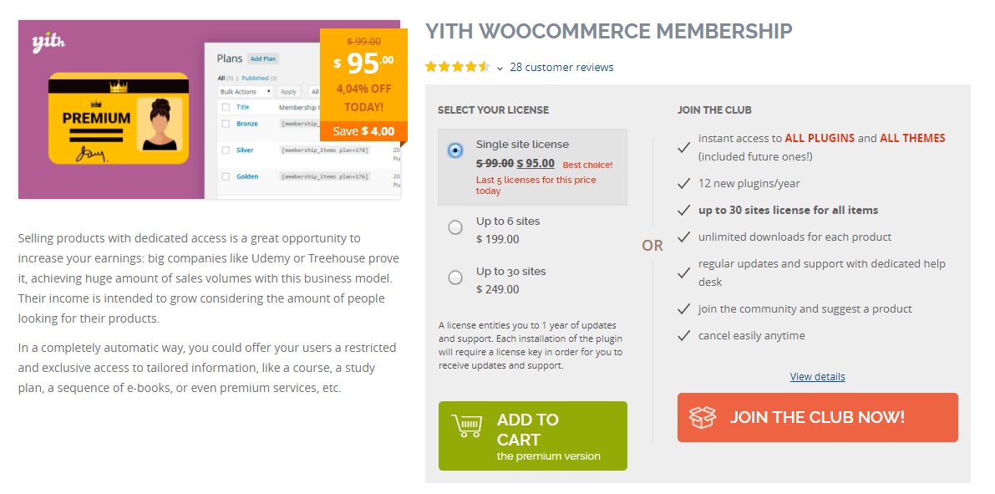The image size is (995, 494).
Task: Click the Add Plan button
Action: tap(263, 59)
